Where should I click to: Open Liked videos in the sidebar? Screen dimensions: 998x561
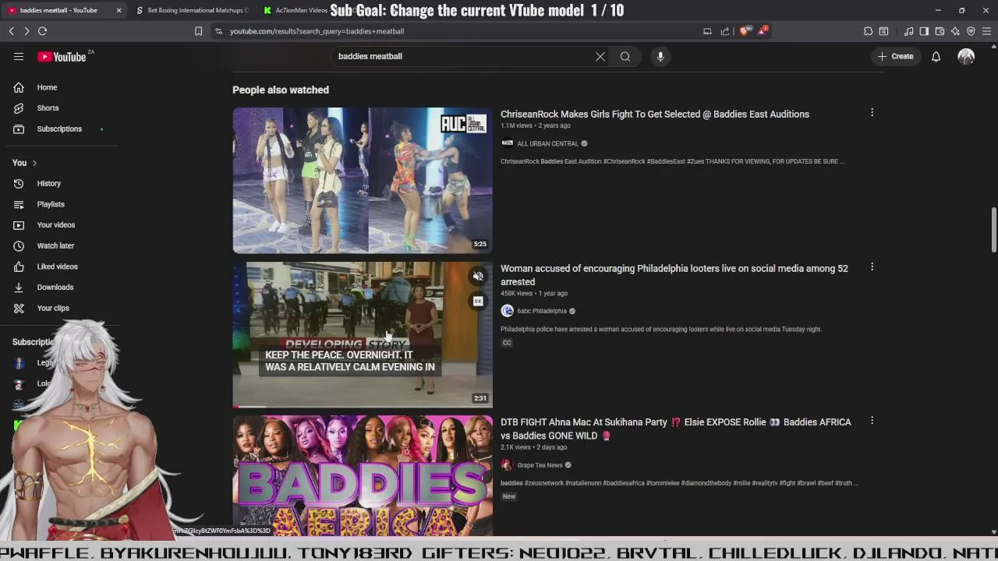coord(62,266)
